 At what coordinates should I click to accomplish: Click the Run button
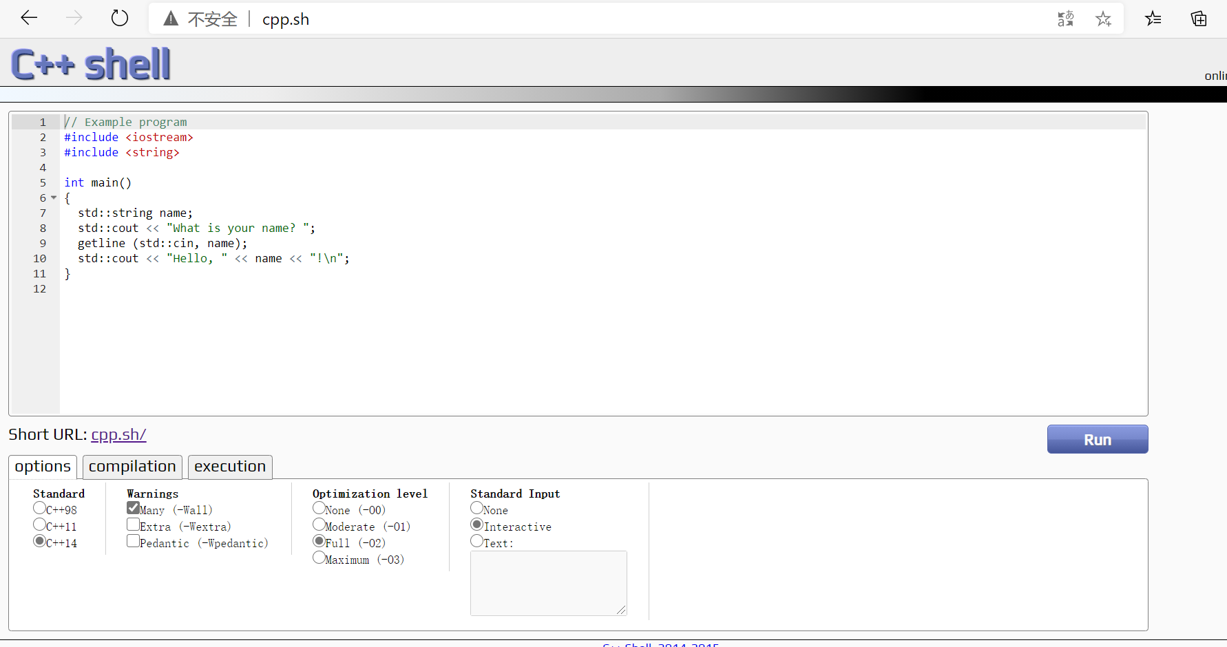[1098, 439]
